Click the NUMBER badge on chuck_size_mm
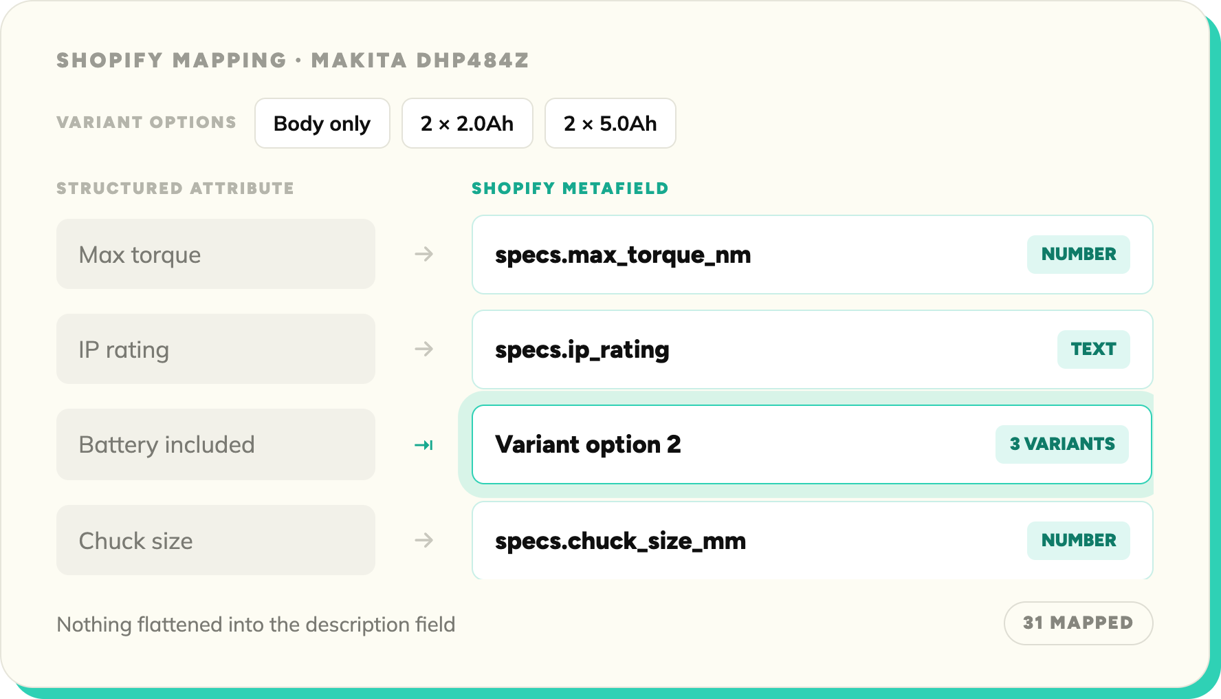The image size is (1221, 699). coord(1079,541)
